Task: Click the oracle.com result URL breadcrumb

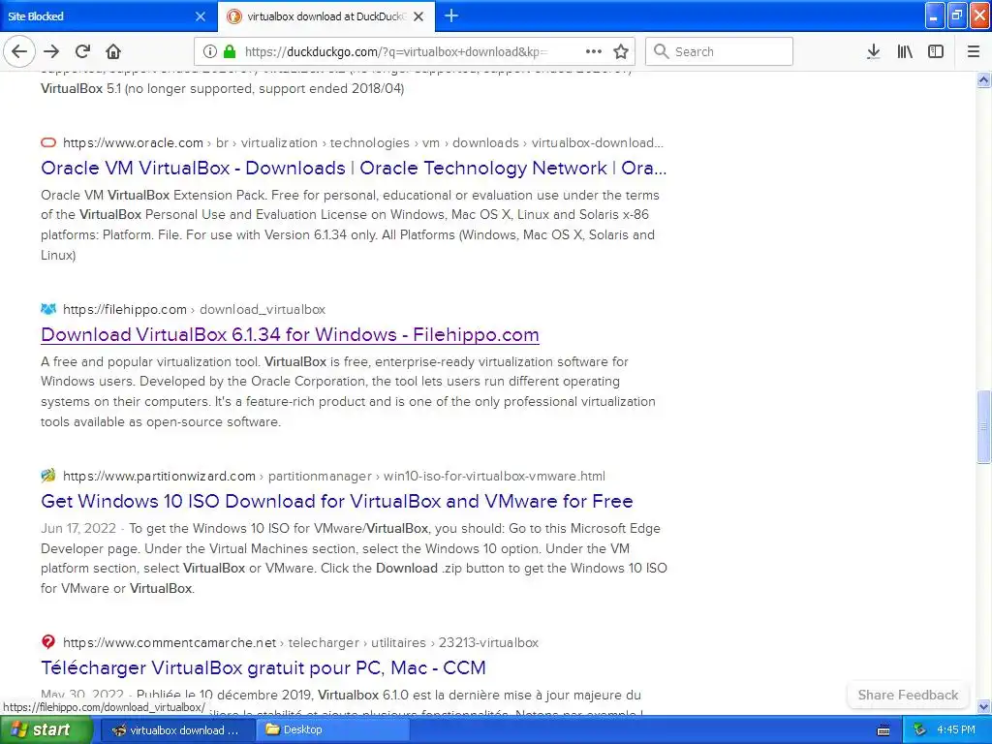Action: click(x=362, y=143)
